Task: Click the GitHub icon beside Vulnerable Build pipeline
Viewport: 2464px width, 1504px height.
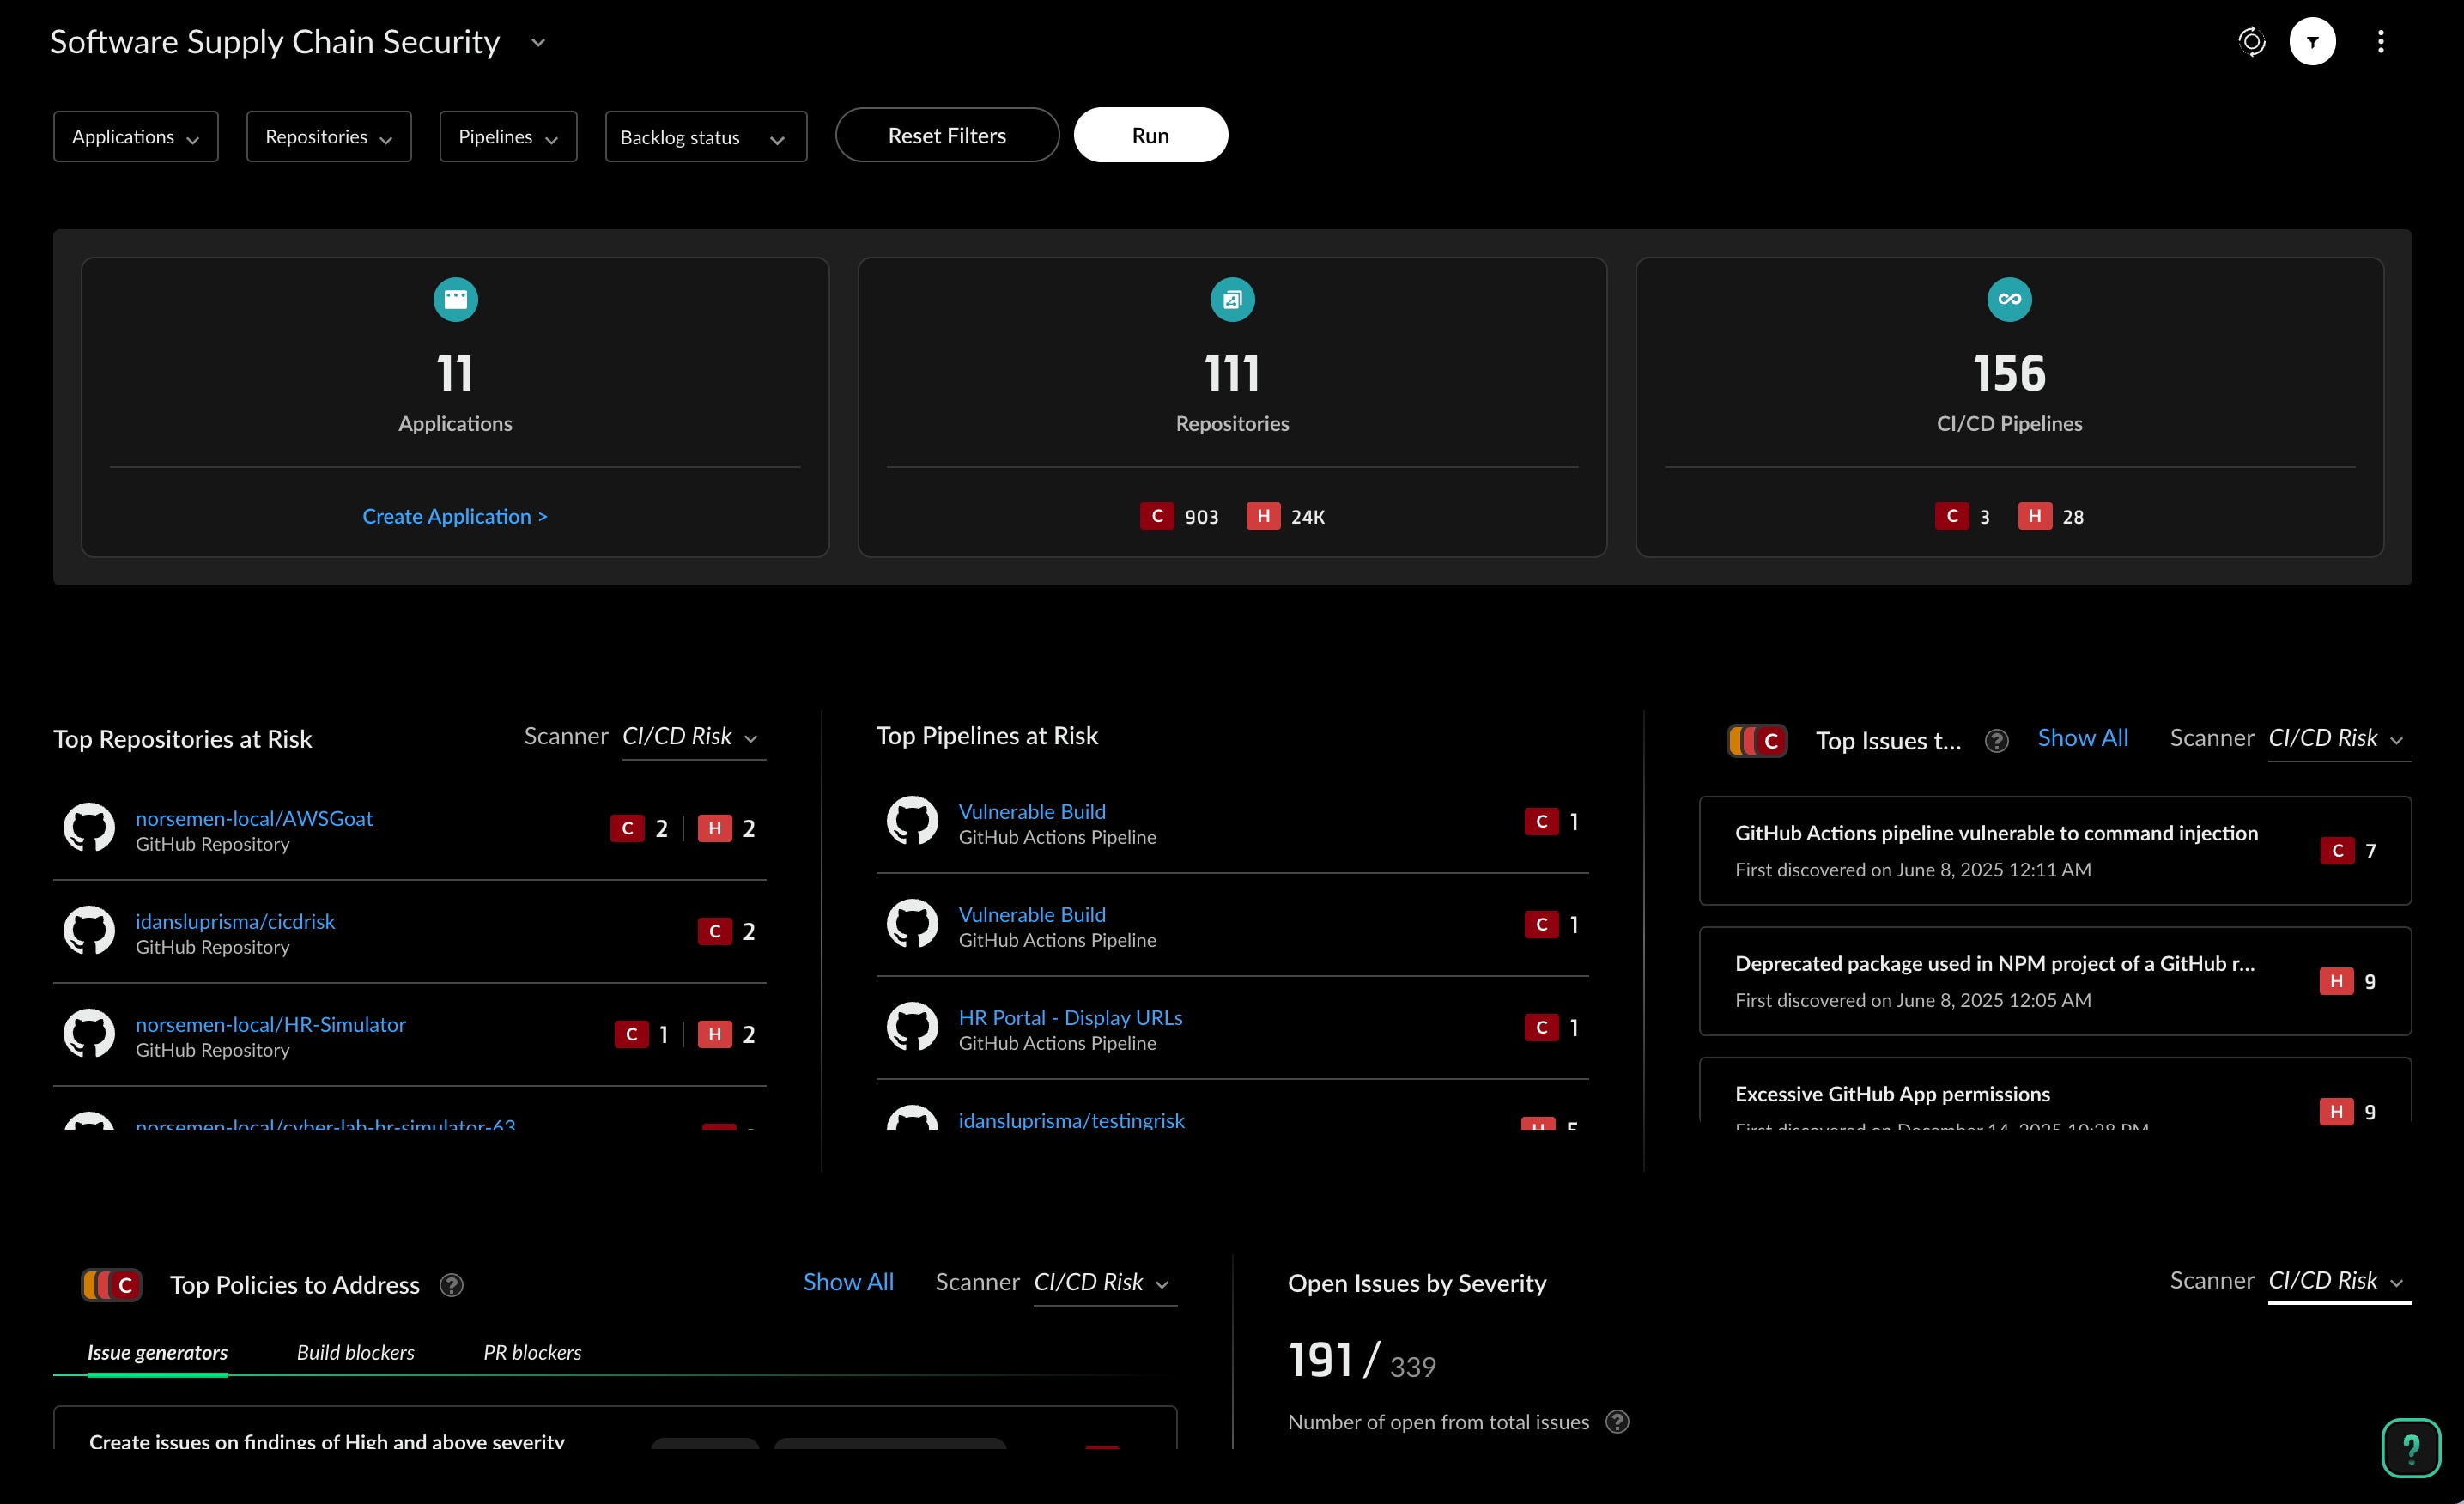Action: 911,821
